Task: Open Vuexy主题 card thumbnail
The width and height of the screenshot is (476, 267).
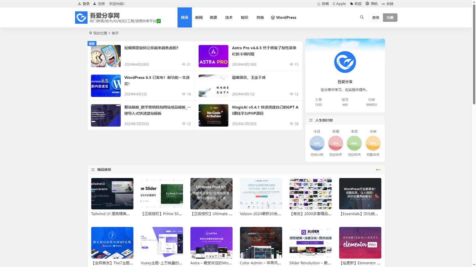Action: pyautogui.click(x=162, y=243)
